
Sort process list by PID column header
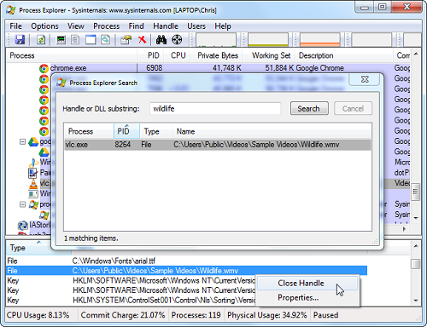point(150,55)
